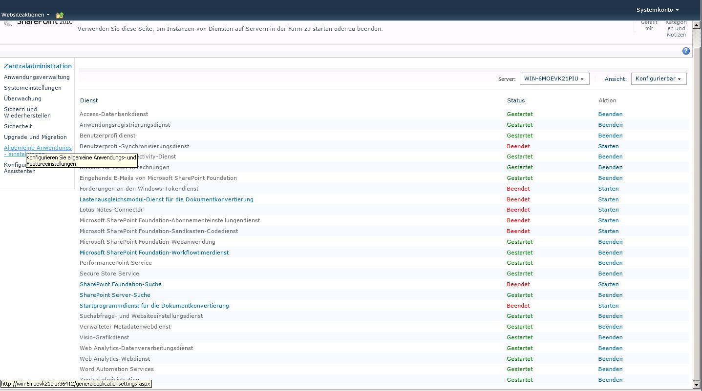The image size is (702, 391).
Task: Stop the Visio-Grafikdienst
Action: point(610,337)
